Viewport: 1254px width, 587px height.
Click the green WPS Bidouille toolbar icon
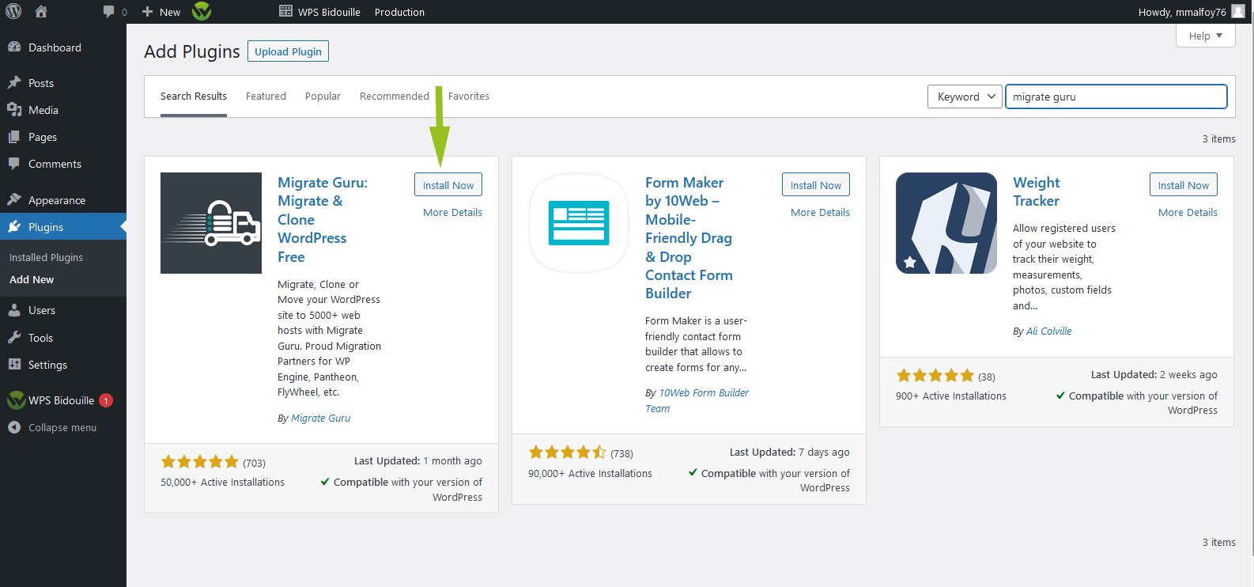202,12
